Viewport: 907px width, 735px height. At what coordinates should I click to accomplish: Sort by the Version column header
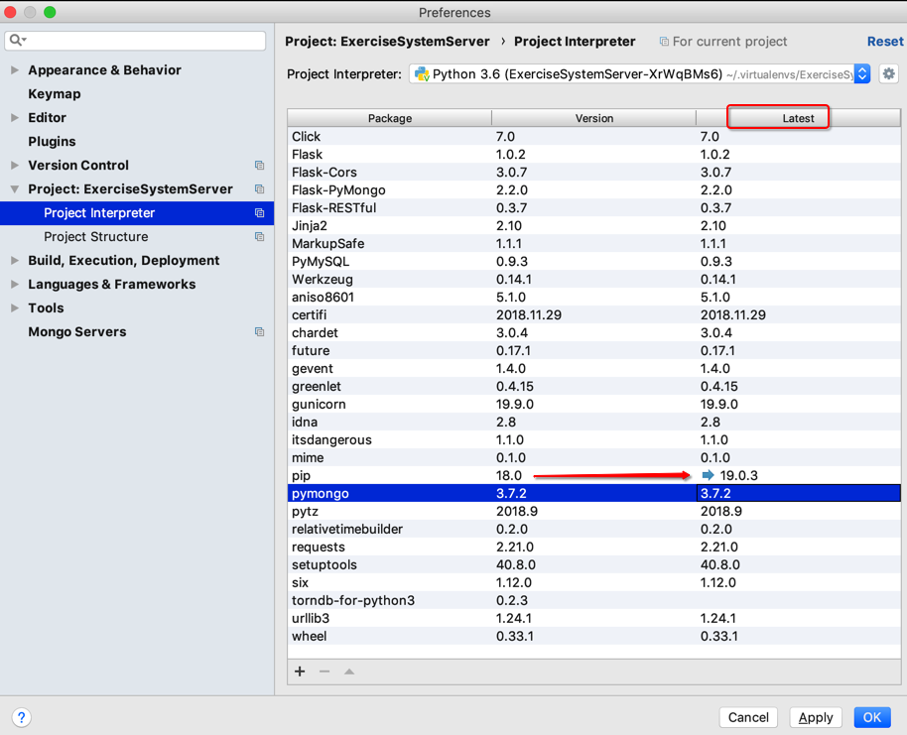pyautogui.click(x=594, y=118)
